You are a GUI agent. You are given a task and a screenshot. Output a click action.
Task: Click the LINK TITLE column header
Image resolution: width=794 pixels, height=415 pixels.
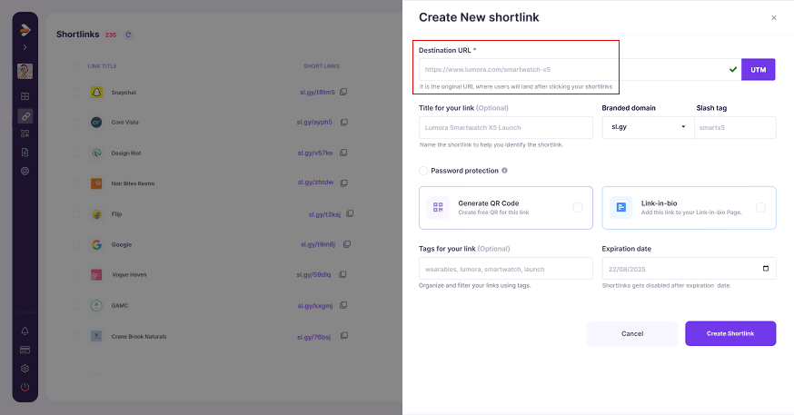(102, 66)
